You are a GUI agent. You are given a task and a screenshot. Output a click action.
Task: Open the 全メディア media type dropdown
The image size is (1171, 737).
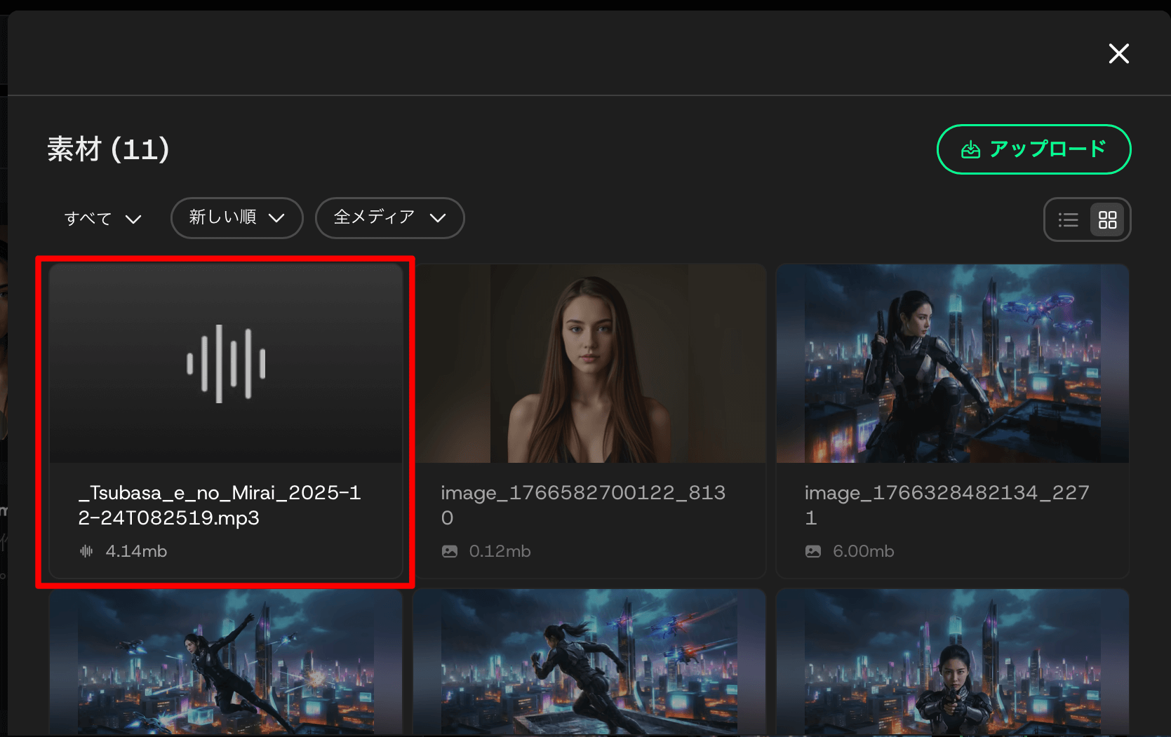click(389, 218)
